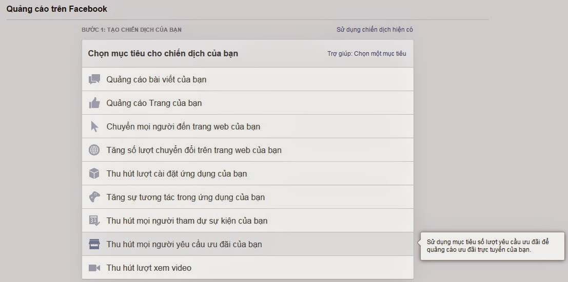Click the video camera icon for video views
The image size is (568, 282).
click(x=94, y=268)
